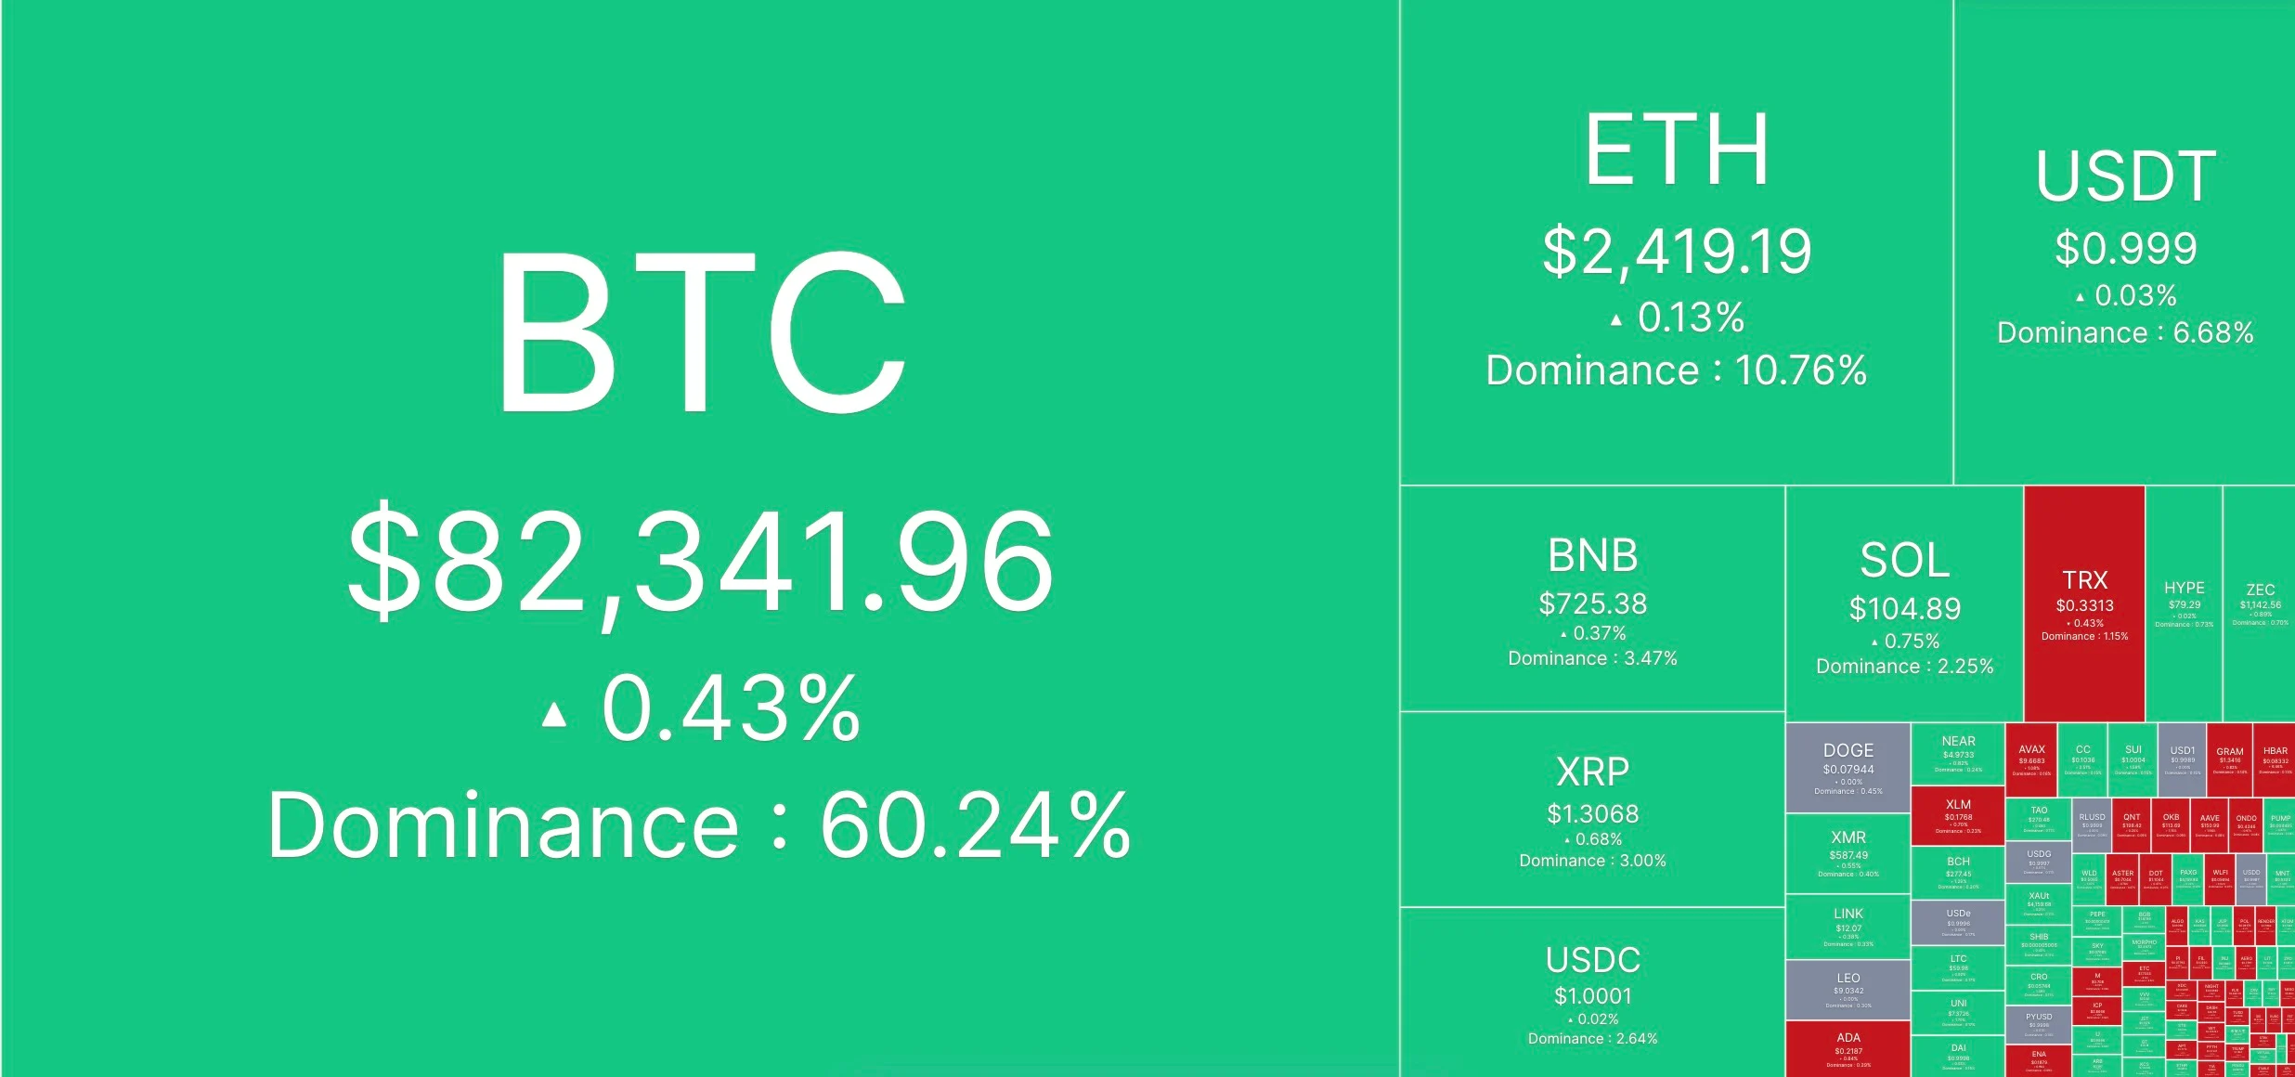2295x1077 pixels.
Task: Click the XMR tile at $587.49
Action: tap(1848, 854)
